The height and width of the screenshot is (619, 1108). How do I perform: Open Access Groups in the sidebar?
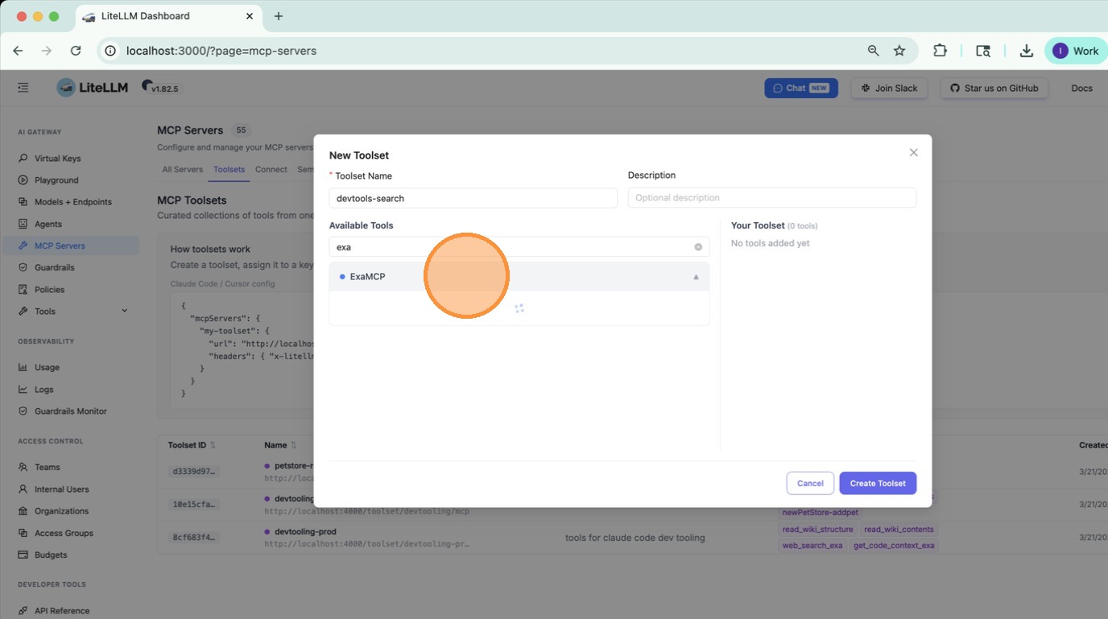(71, 533)
